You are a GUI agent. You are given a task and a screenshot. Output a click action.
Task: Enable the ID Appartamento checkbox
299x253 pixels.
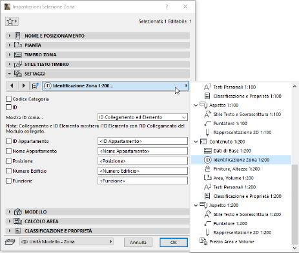click(x=8, y=141)
